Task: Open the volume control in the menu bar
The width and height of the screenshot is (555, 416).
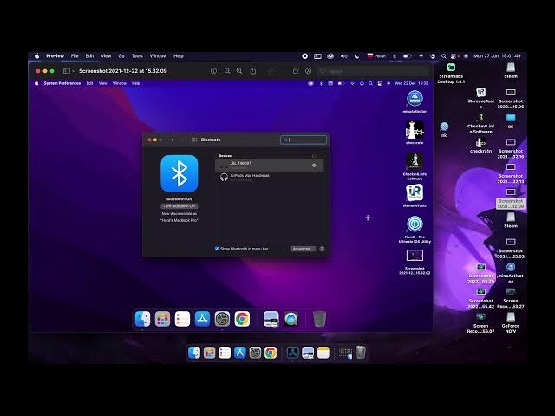Action: click(343, 55)
